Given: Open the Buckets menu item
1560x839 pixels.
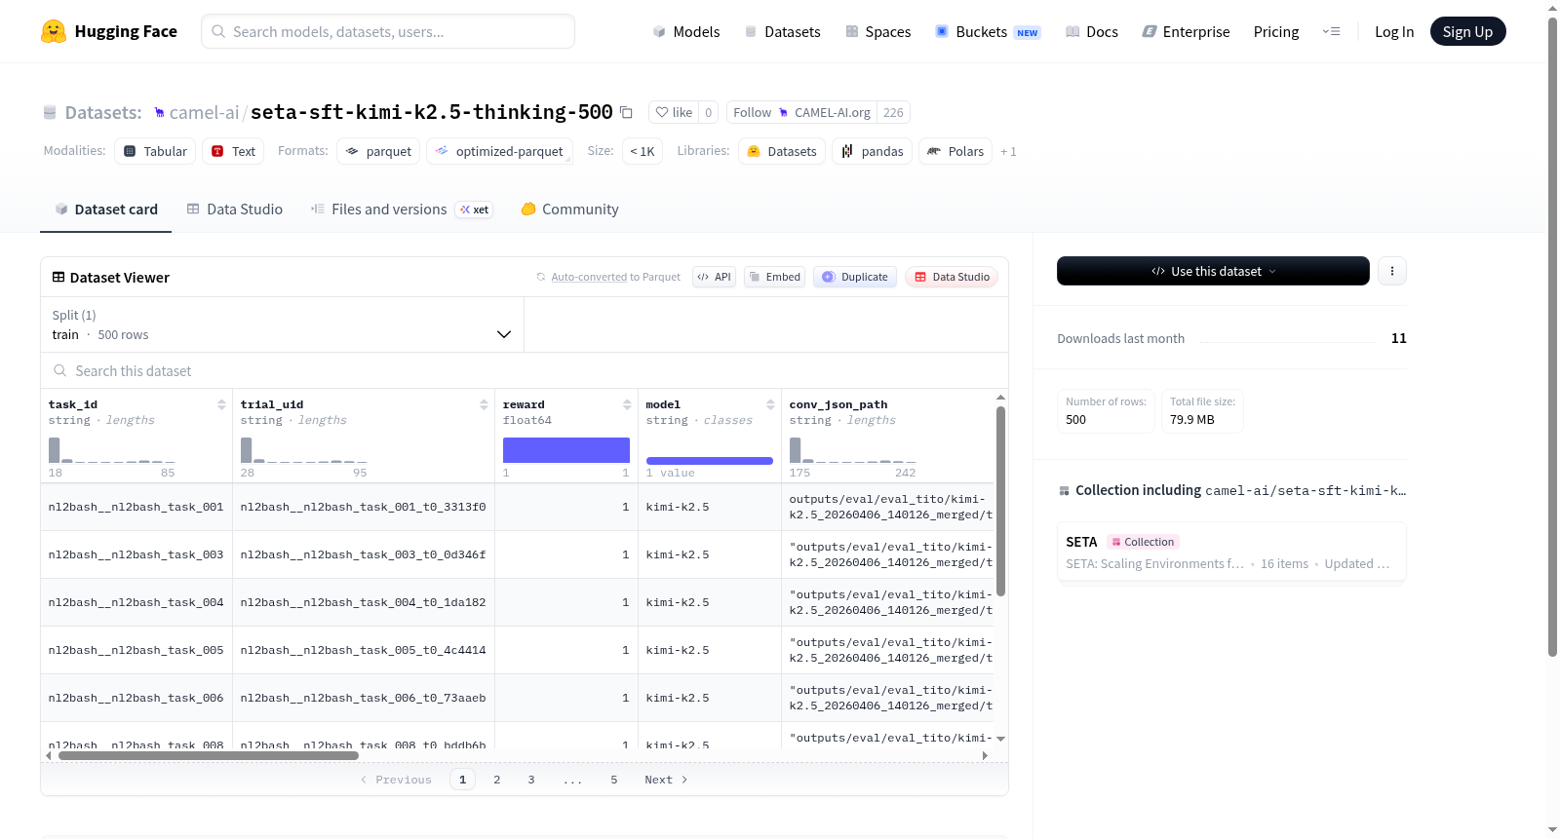Looking at the screenshot, I should pos(988,31).
